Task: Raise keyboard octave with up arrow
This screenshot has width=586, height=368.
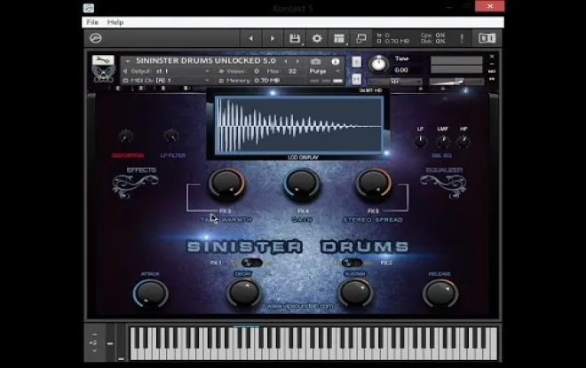Action: (x=94, y=334)
